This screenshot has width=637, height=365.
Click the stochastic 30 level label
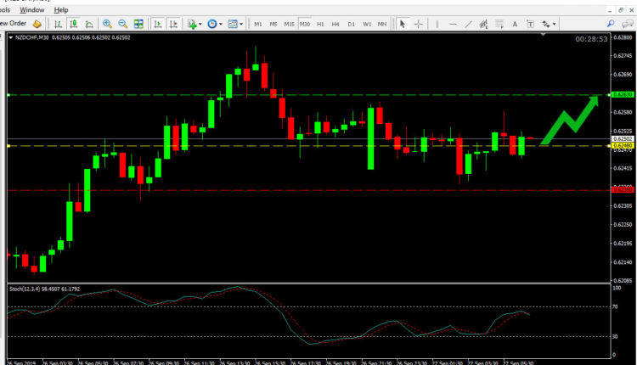[615, 337]
